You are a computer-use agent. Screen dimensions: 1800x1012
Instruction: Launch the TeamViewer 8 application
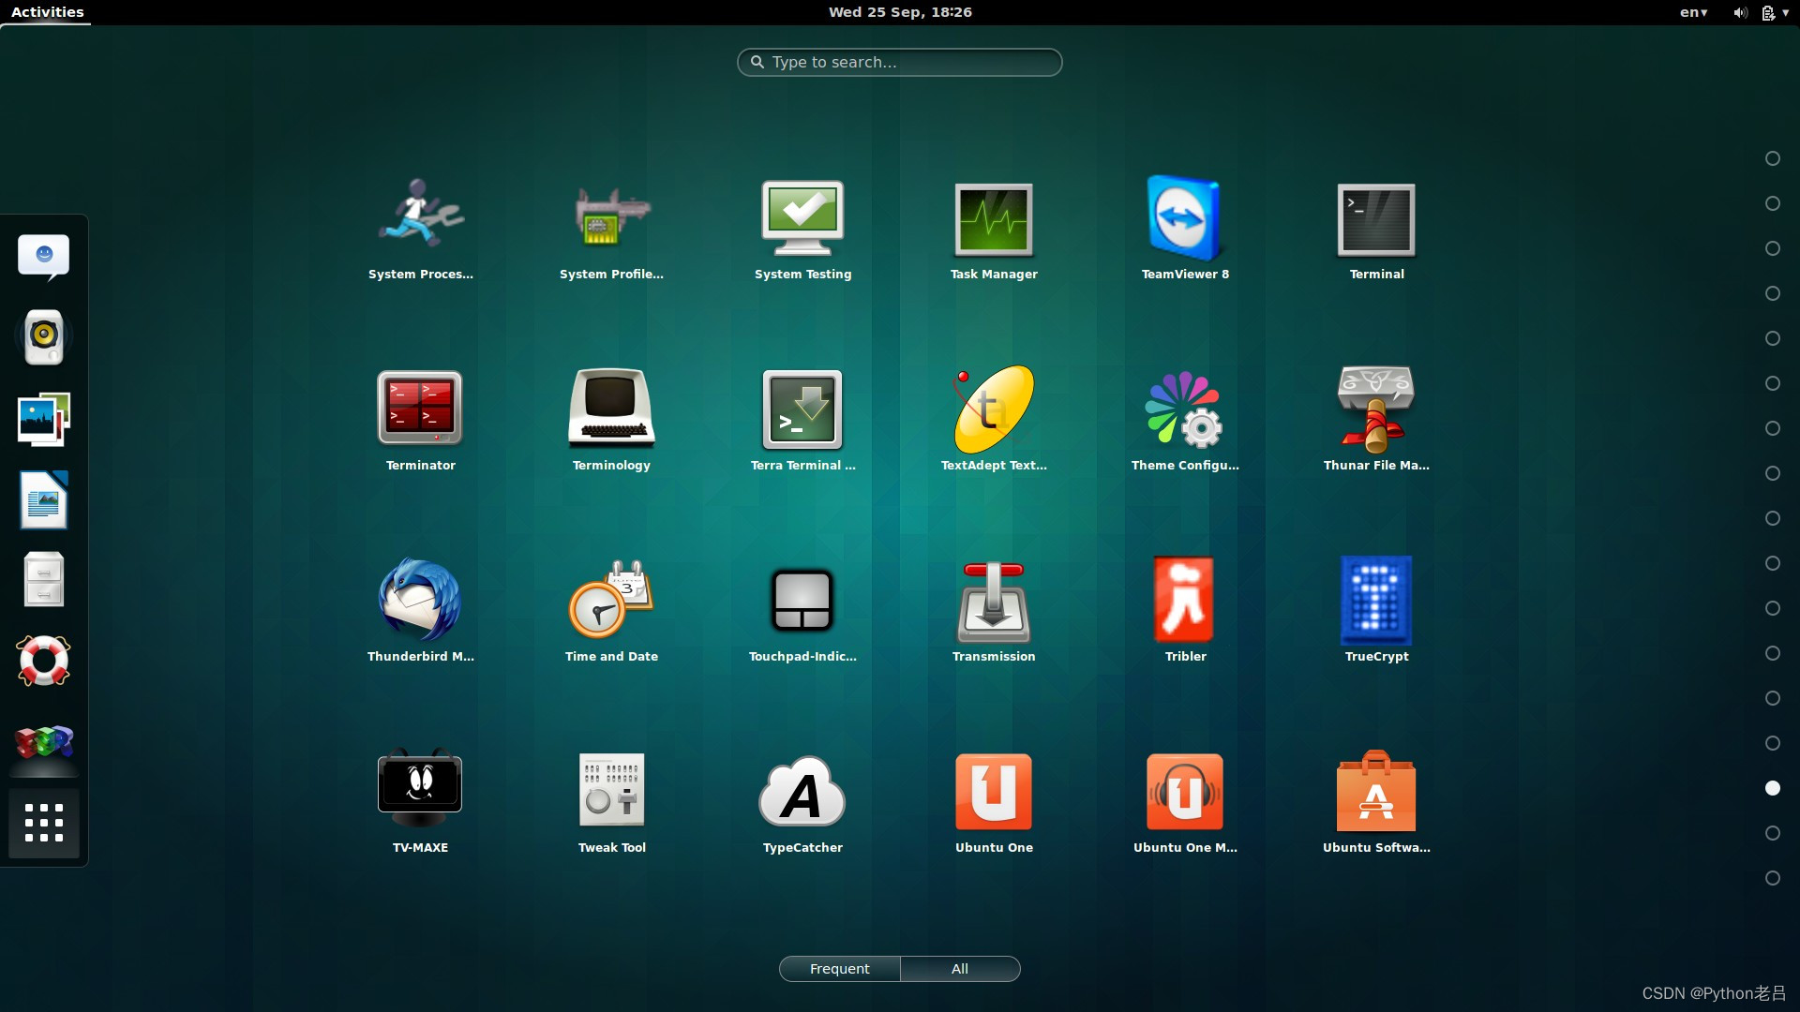tap(1184, 221)
